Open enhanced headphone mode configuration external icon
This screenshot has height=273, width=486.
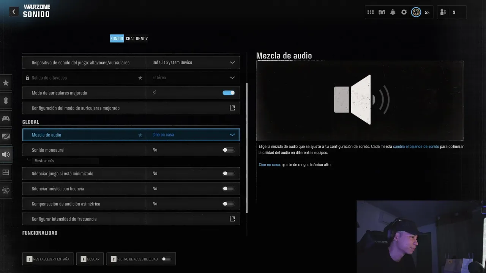[x=232, y=108]
